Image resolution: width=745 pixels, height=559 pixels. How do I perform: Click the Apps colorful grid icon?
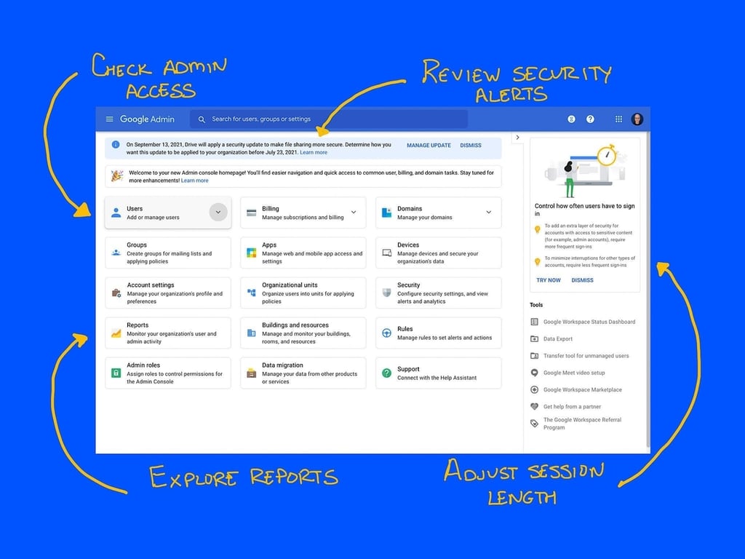(x=251, y=253)
